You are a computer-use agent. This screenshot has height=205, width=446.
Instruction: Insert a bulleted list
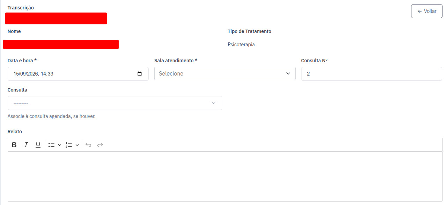click(52, 145)
